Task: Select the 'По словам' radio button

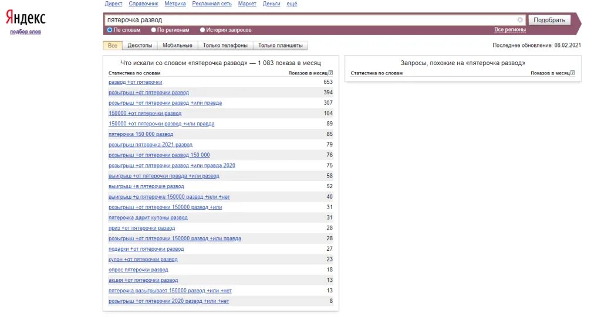Action: (110, 30)
